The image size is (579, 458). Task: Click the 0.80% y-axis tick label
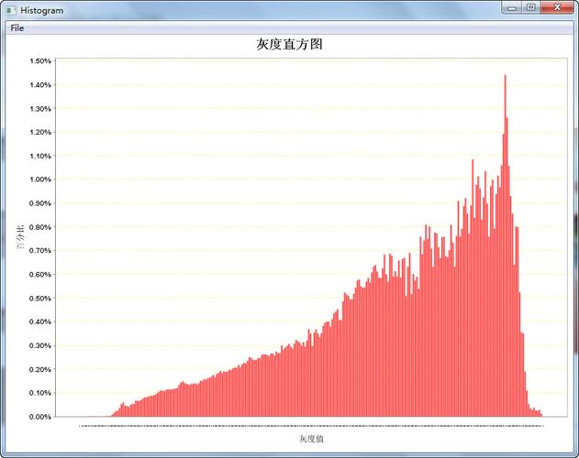tap(40, 227)
